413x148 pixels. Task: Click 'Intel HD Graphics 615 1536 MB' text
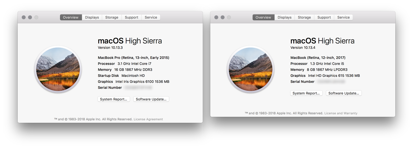click(x=334, y=76)
